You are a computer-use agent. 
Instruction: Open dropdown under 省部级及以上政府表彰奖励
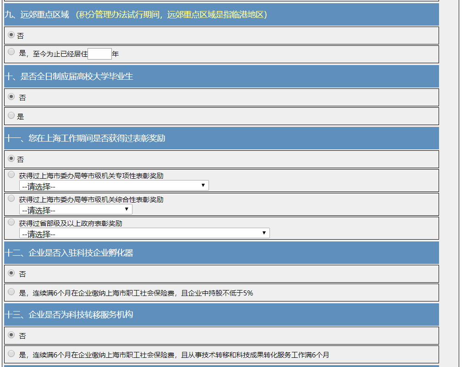click(x=144, y=233)
